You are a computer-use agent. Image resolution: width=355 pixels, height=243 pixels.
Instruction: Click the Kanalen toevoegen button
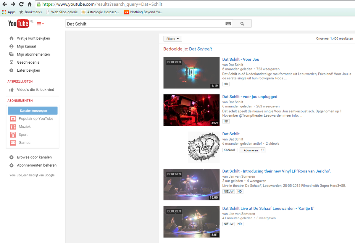pos(33,111)
